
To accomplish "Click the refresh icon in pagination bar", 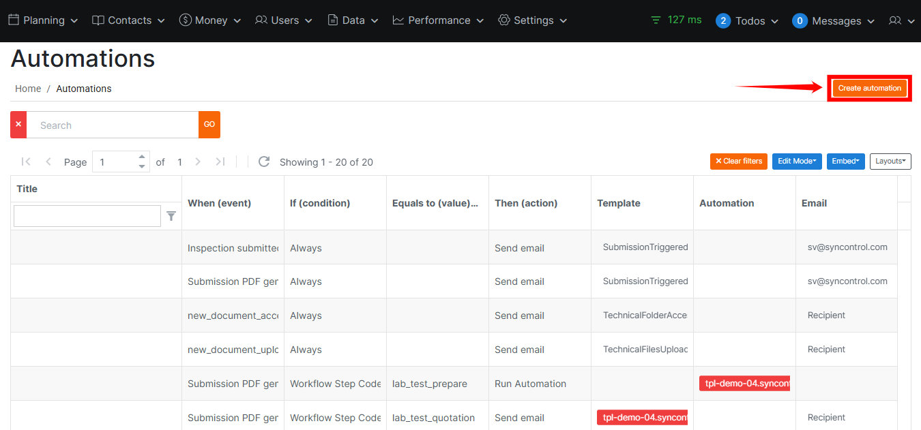I will click(x=263, y=162).
